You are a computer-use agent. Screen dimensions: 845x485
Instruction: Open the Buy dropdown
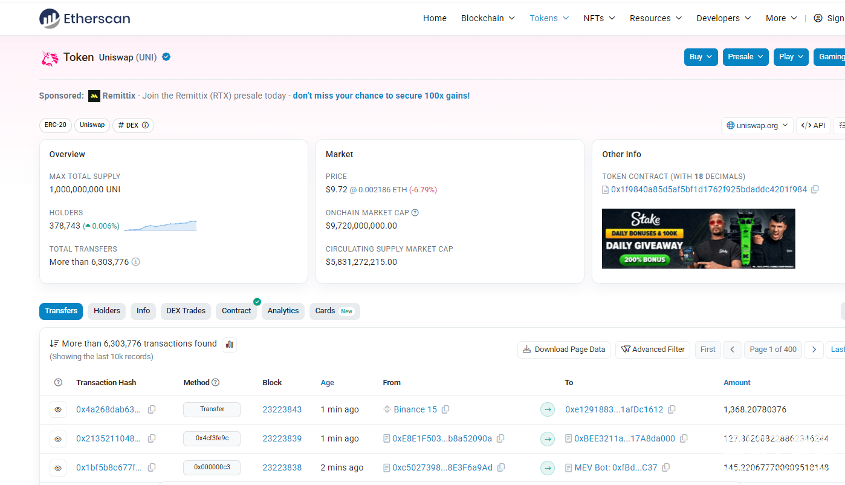coord(701,57)
